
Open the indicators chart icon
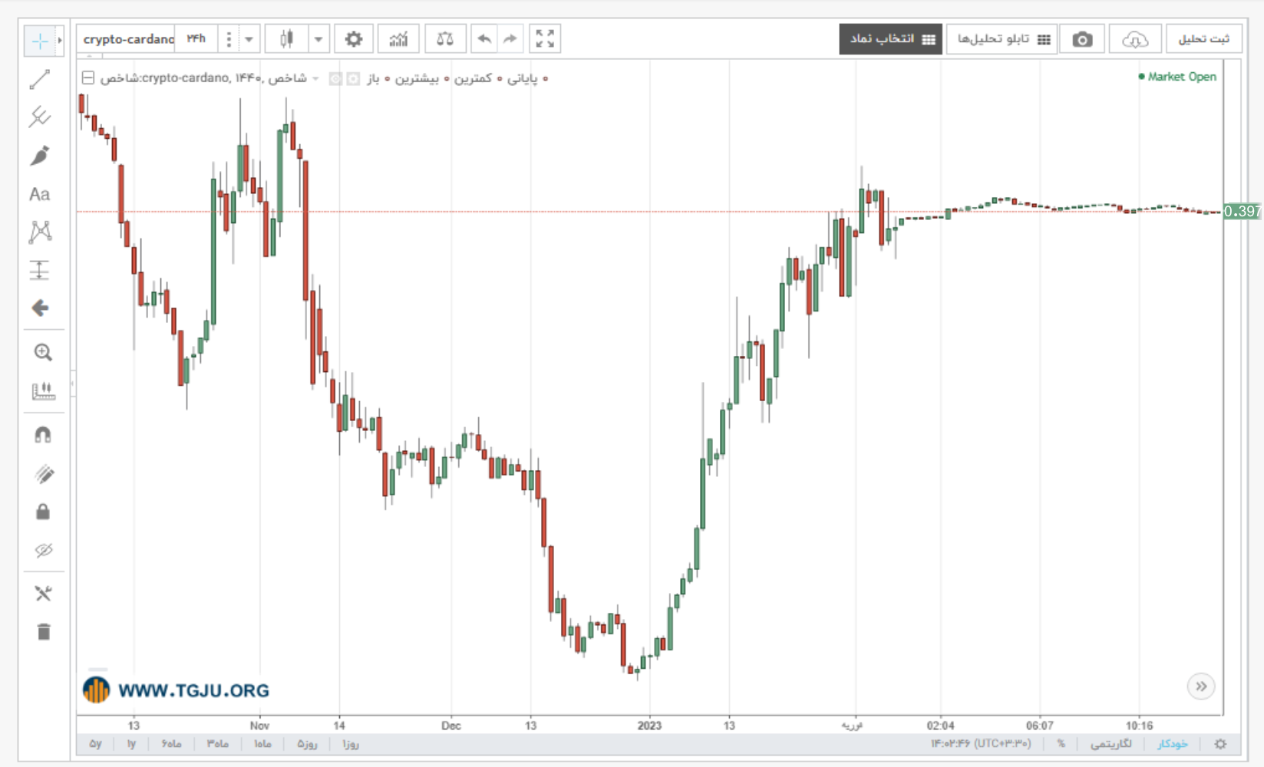398,39
